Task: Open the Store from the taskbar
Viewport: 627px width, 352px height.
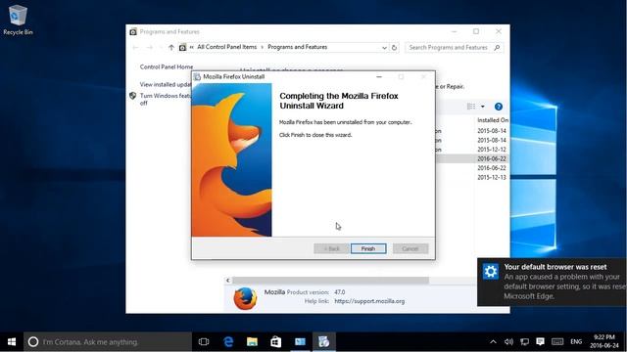Action: point(276,341)
